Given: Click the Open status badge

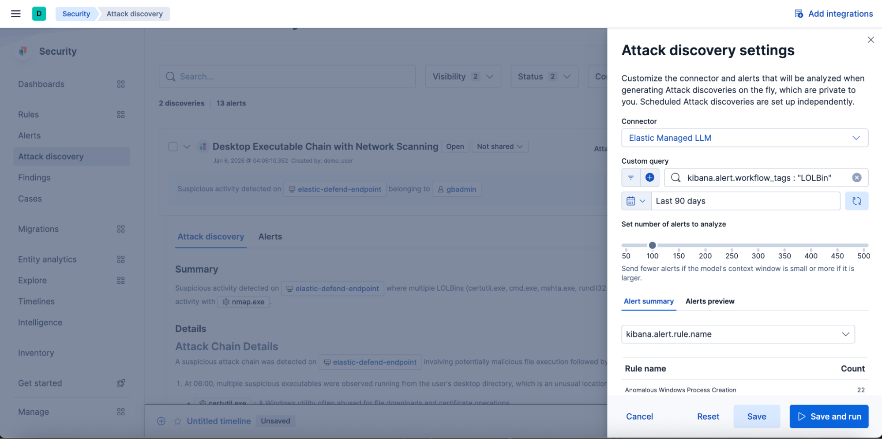Looking at the screenshot, I should pos(455,146).
